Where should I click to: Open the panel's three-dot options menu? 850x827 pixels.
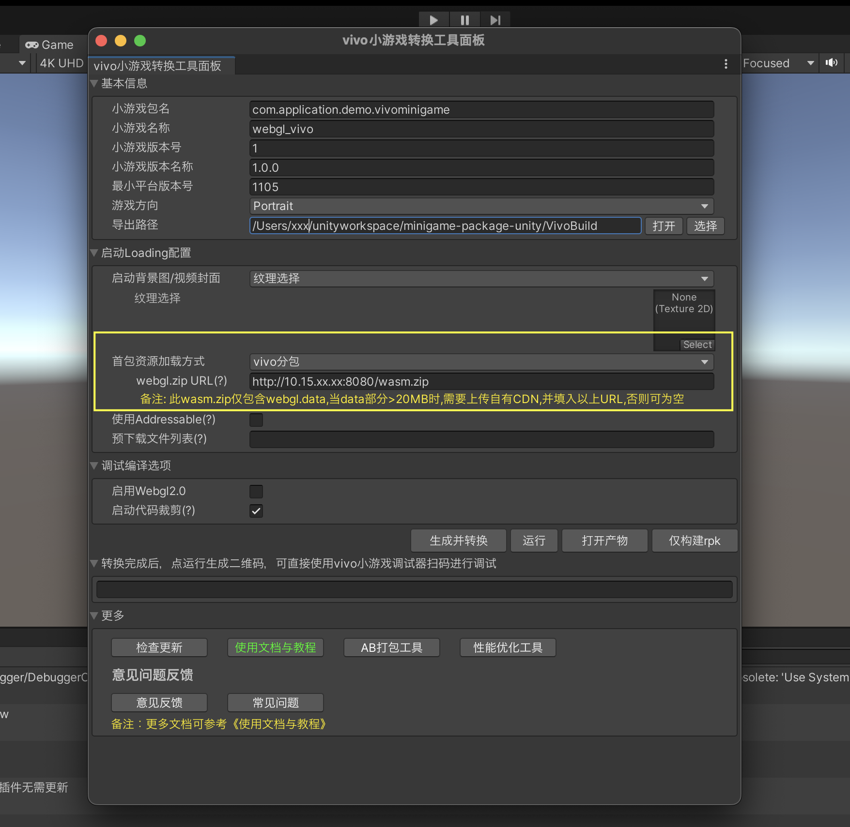click(x=726, y=64)
